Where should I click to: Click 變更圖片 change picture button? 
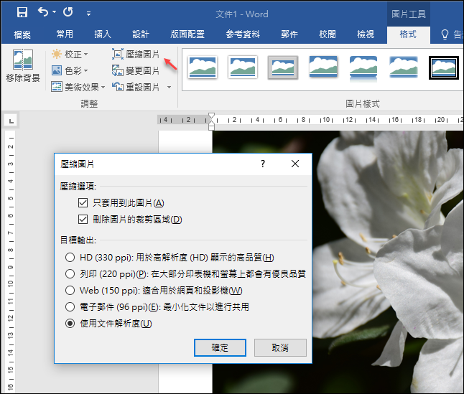coord(136,70)
